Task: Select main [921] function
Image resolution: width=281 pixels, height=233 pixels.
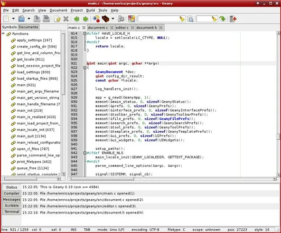Action: [x=26, y=85]
